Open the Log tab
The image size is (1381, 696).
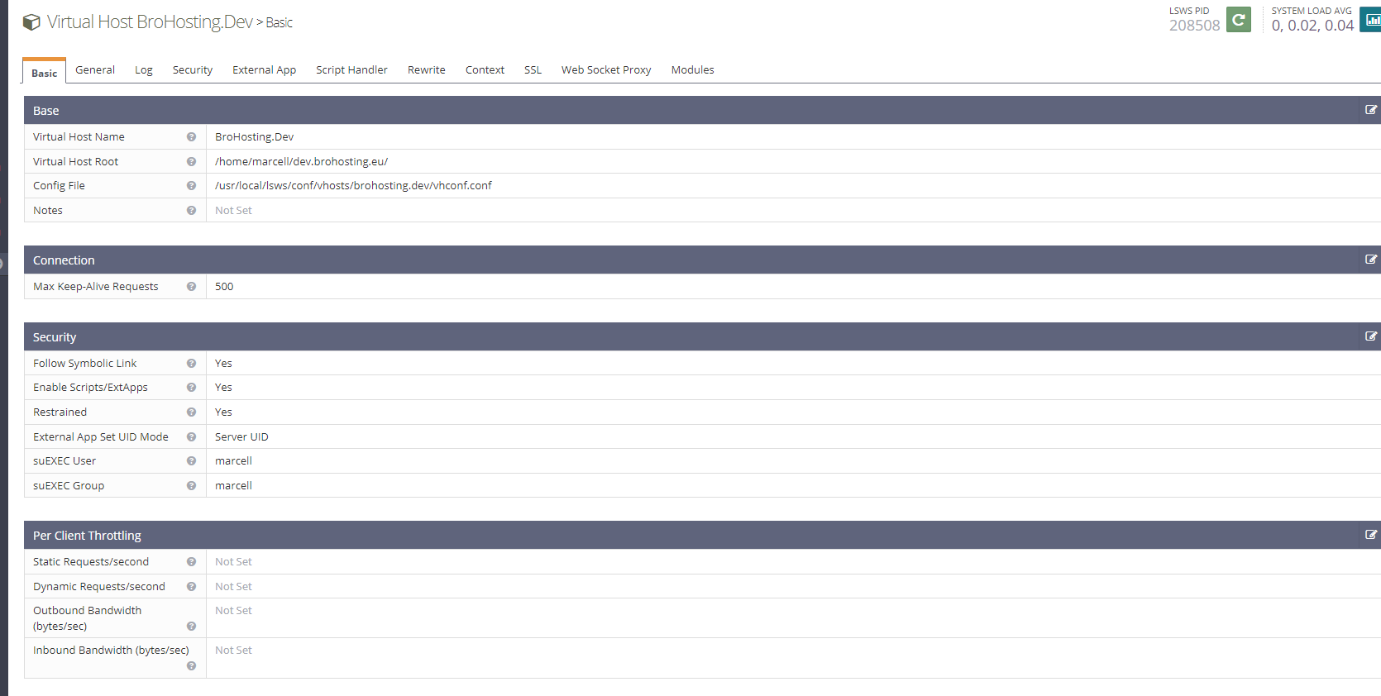[x=144, y=70]
